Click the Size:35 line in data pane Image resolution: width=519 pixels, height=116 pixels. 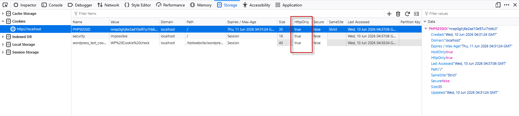pos(437,87)
